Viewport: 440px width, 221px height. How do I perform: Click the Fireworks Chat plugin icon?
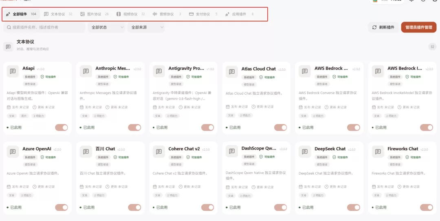(378, 152)
